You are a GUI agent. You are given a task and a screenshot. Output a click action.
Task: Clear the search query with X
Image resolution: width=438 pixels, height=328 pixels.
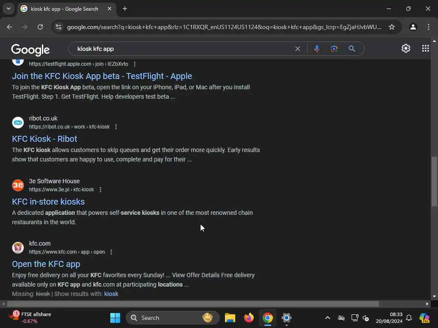tap(298, 49)
